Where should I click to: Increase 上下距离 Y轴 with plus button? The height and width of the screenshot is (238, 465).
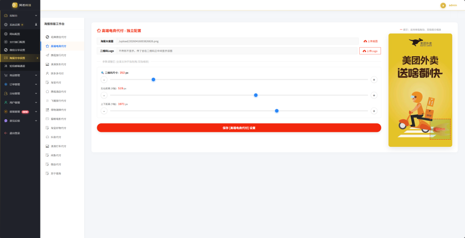pyautogui.click(x=374, y=111)
